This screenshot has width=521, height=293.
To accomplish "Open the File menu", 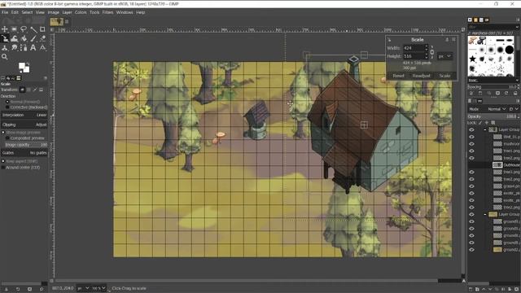I will click(x=5, y=12).
